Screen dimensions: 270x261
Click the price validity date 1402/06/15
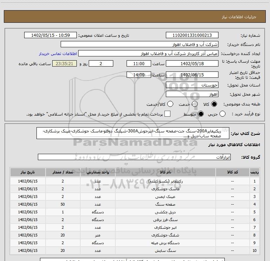coord(192,75)
